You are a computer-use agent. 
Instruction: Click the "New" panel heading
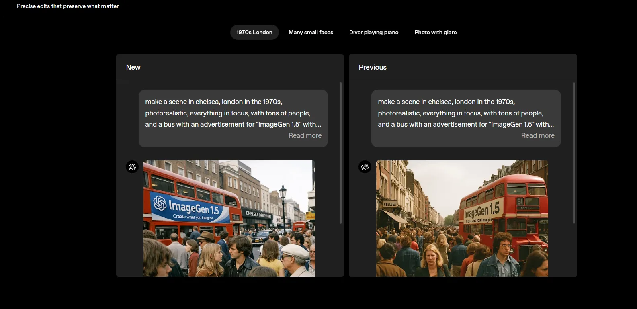click(x=133, y=67)
